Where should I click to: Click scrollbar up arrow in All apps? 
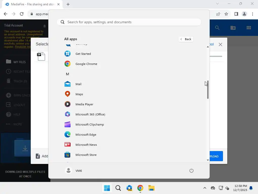pos(208,47)
